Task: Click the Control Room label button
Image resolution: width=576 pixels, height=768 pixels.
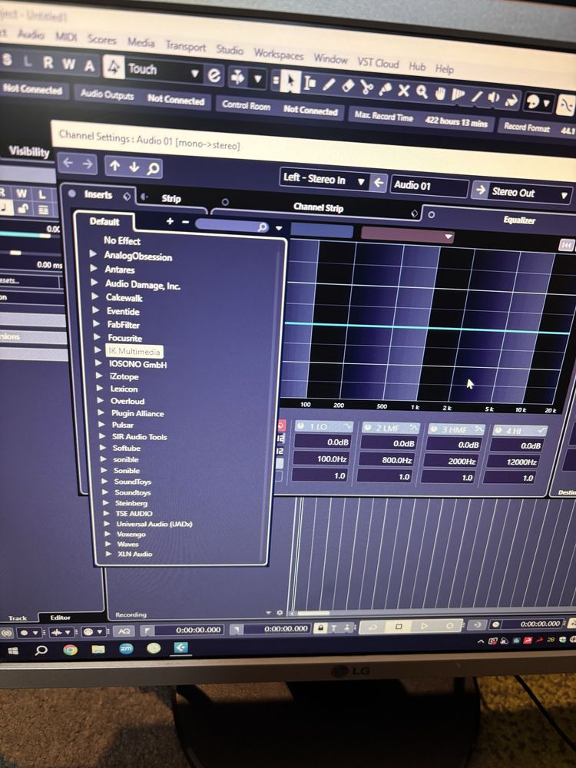Action: point(246,104)
